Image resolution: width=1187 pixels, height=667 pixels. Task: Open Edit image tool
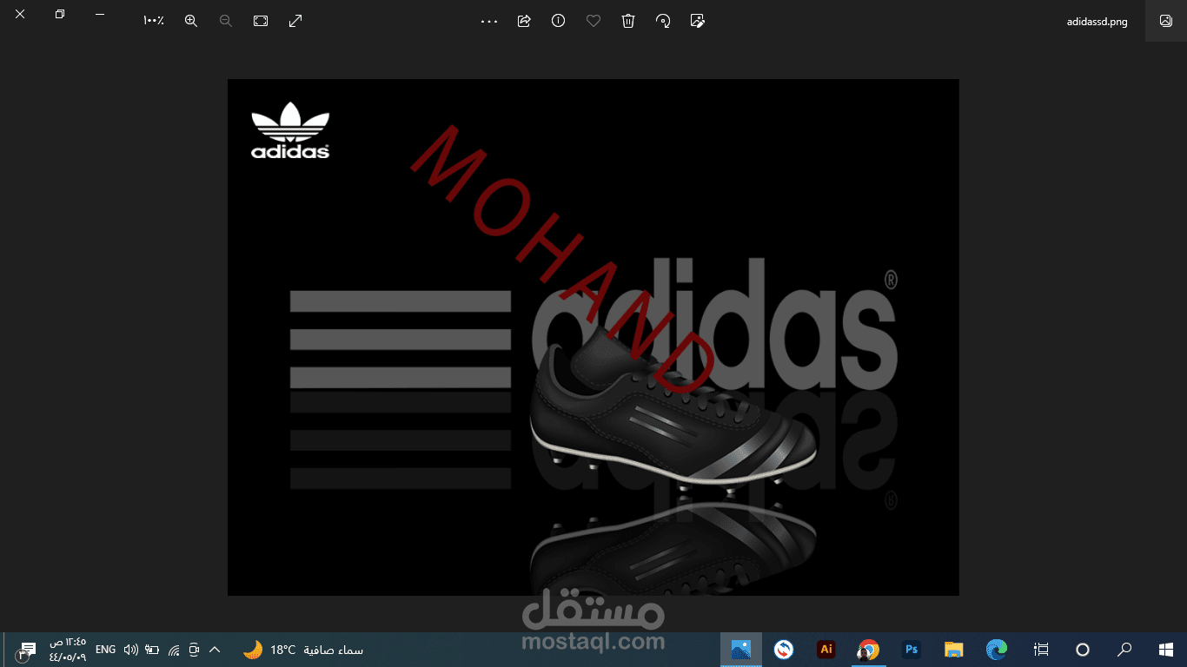point(697,21)
